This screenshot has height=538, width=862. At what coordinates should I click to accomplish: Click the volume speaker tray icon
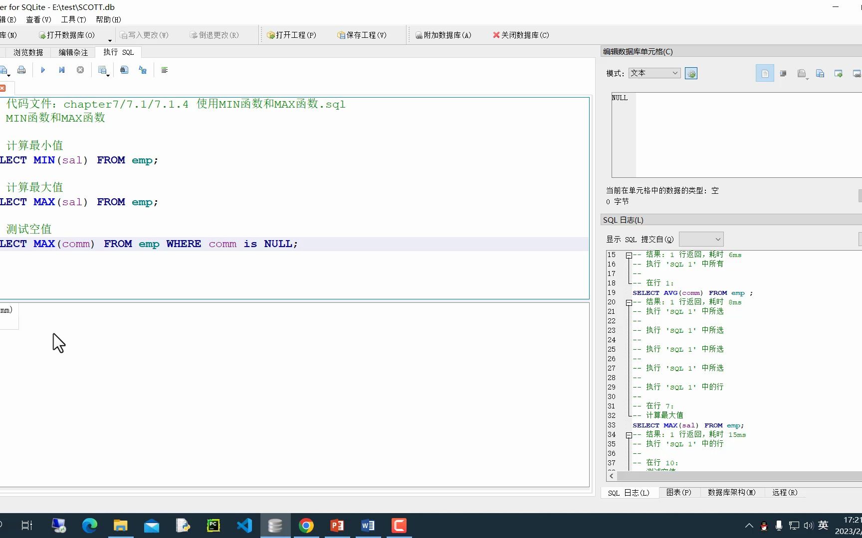tap(808, 526)
